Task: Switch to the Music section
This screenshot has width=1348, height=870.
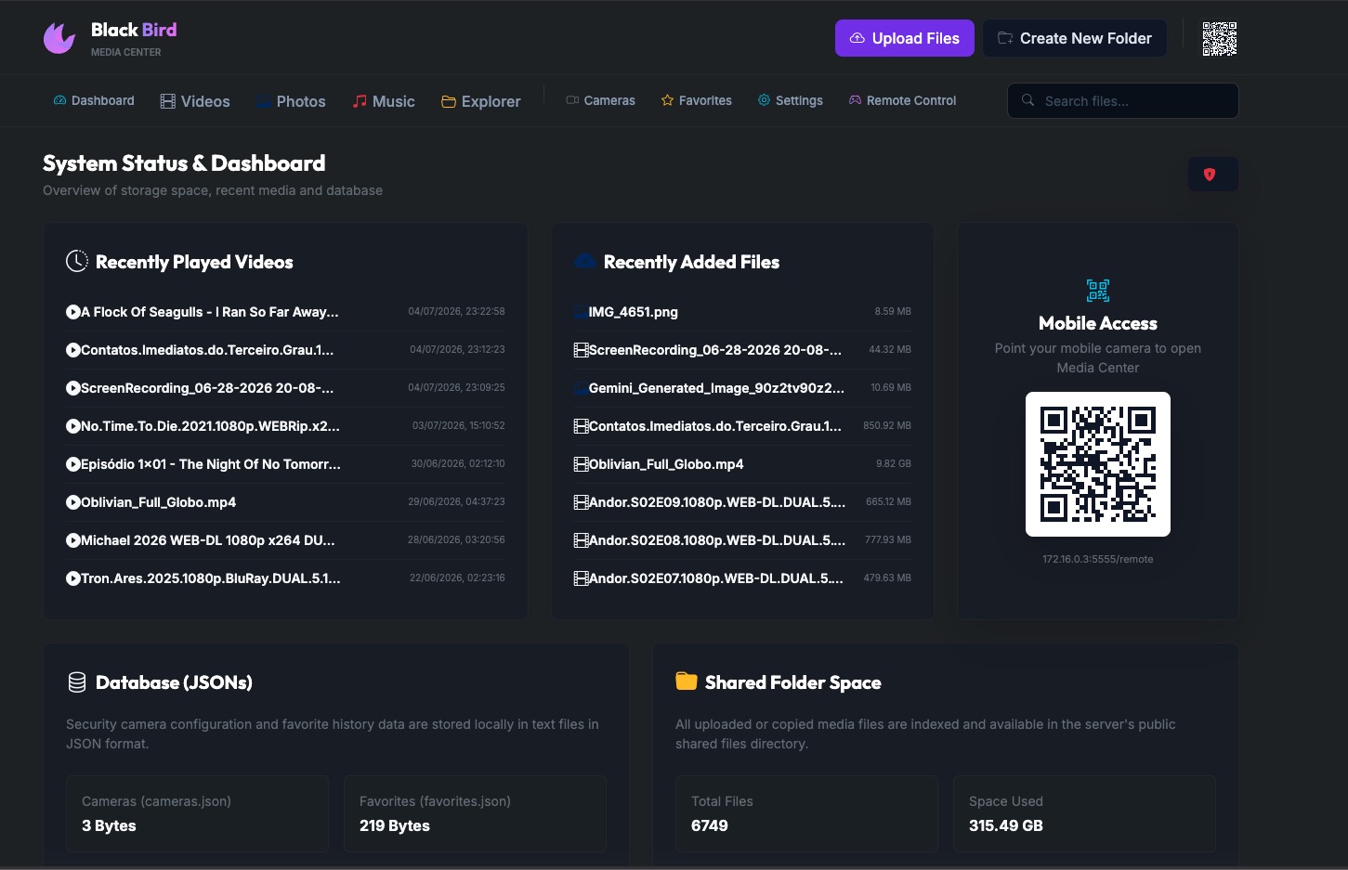Action: point(384,101)
